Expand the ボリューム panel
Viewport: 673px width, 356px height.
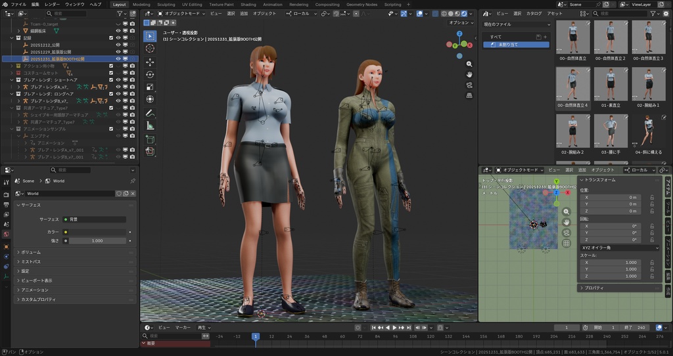(x=31, y=252)
